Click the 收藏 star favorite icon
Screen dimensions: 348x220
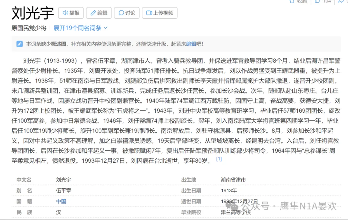pos(292,1)
